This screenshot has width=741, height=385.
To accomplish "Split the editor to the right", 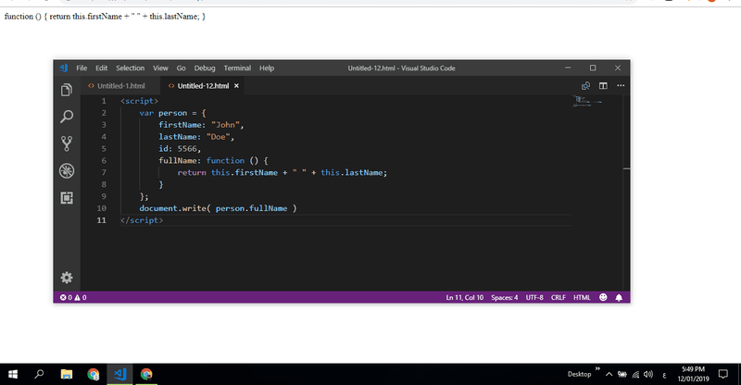I will click(x=603, y=85).
